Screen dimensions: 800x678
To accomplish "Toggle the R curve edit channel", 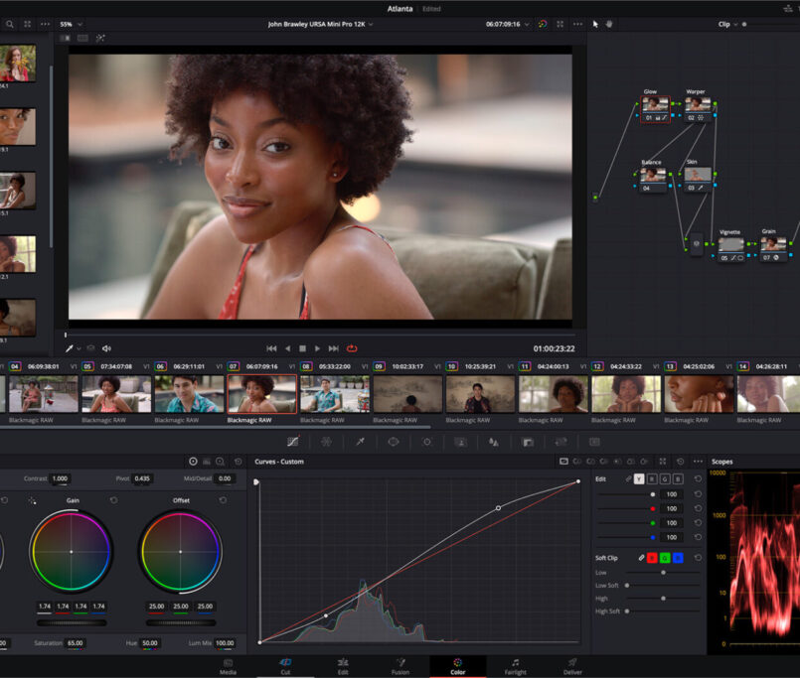I will click(x=652, y=479).
